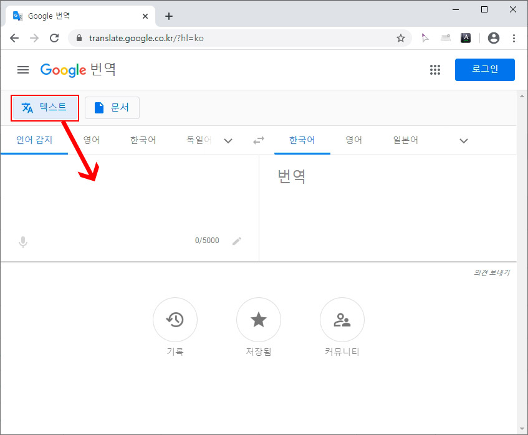Select the 텍스트 translation mode
The width and height of the screenshot is (528, 435).
tap(45, 108)
